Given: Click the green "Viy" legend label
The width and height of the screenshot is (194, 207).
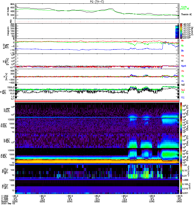Looking at the screenshot, I should click(182, 76).
